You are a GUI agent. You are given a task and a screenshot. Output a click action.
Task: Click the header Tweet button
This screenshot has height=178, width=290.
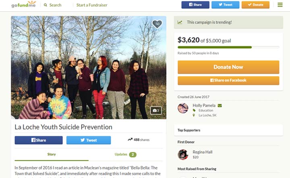225,5
